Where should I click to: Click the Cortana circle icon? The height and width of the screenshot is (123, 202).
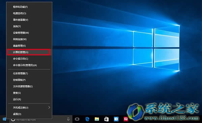click(x=13, y=119)
